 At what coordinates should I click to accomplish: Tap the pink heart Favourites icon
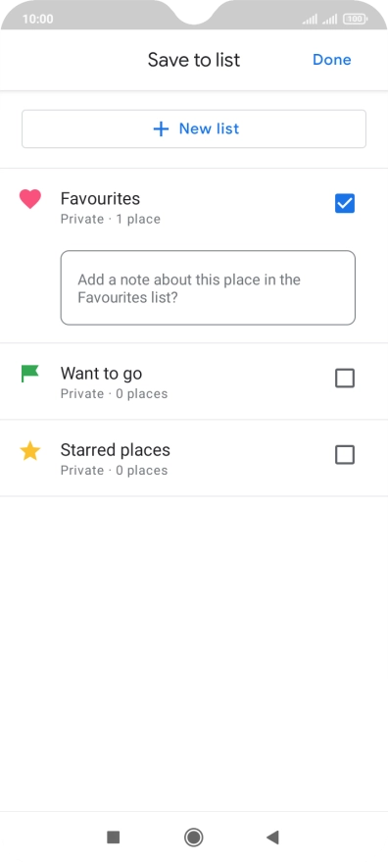[x=30, y=199]
